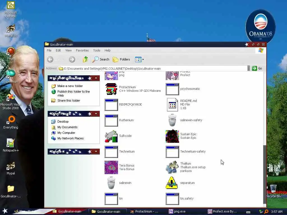
Task: Select the tin.safety file icon
Action: click(172, 199)
